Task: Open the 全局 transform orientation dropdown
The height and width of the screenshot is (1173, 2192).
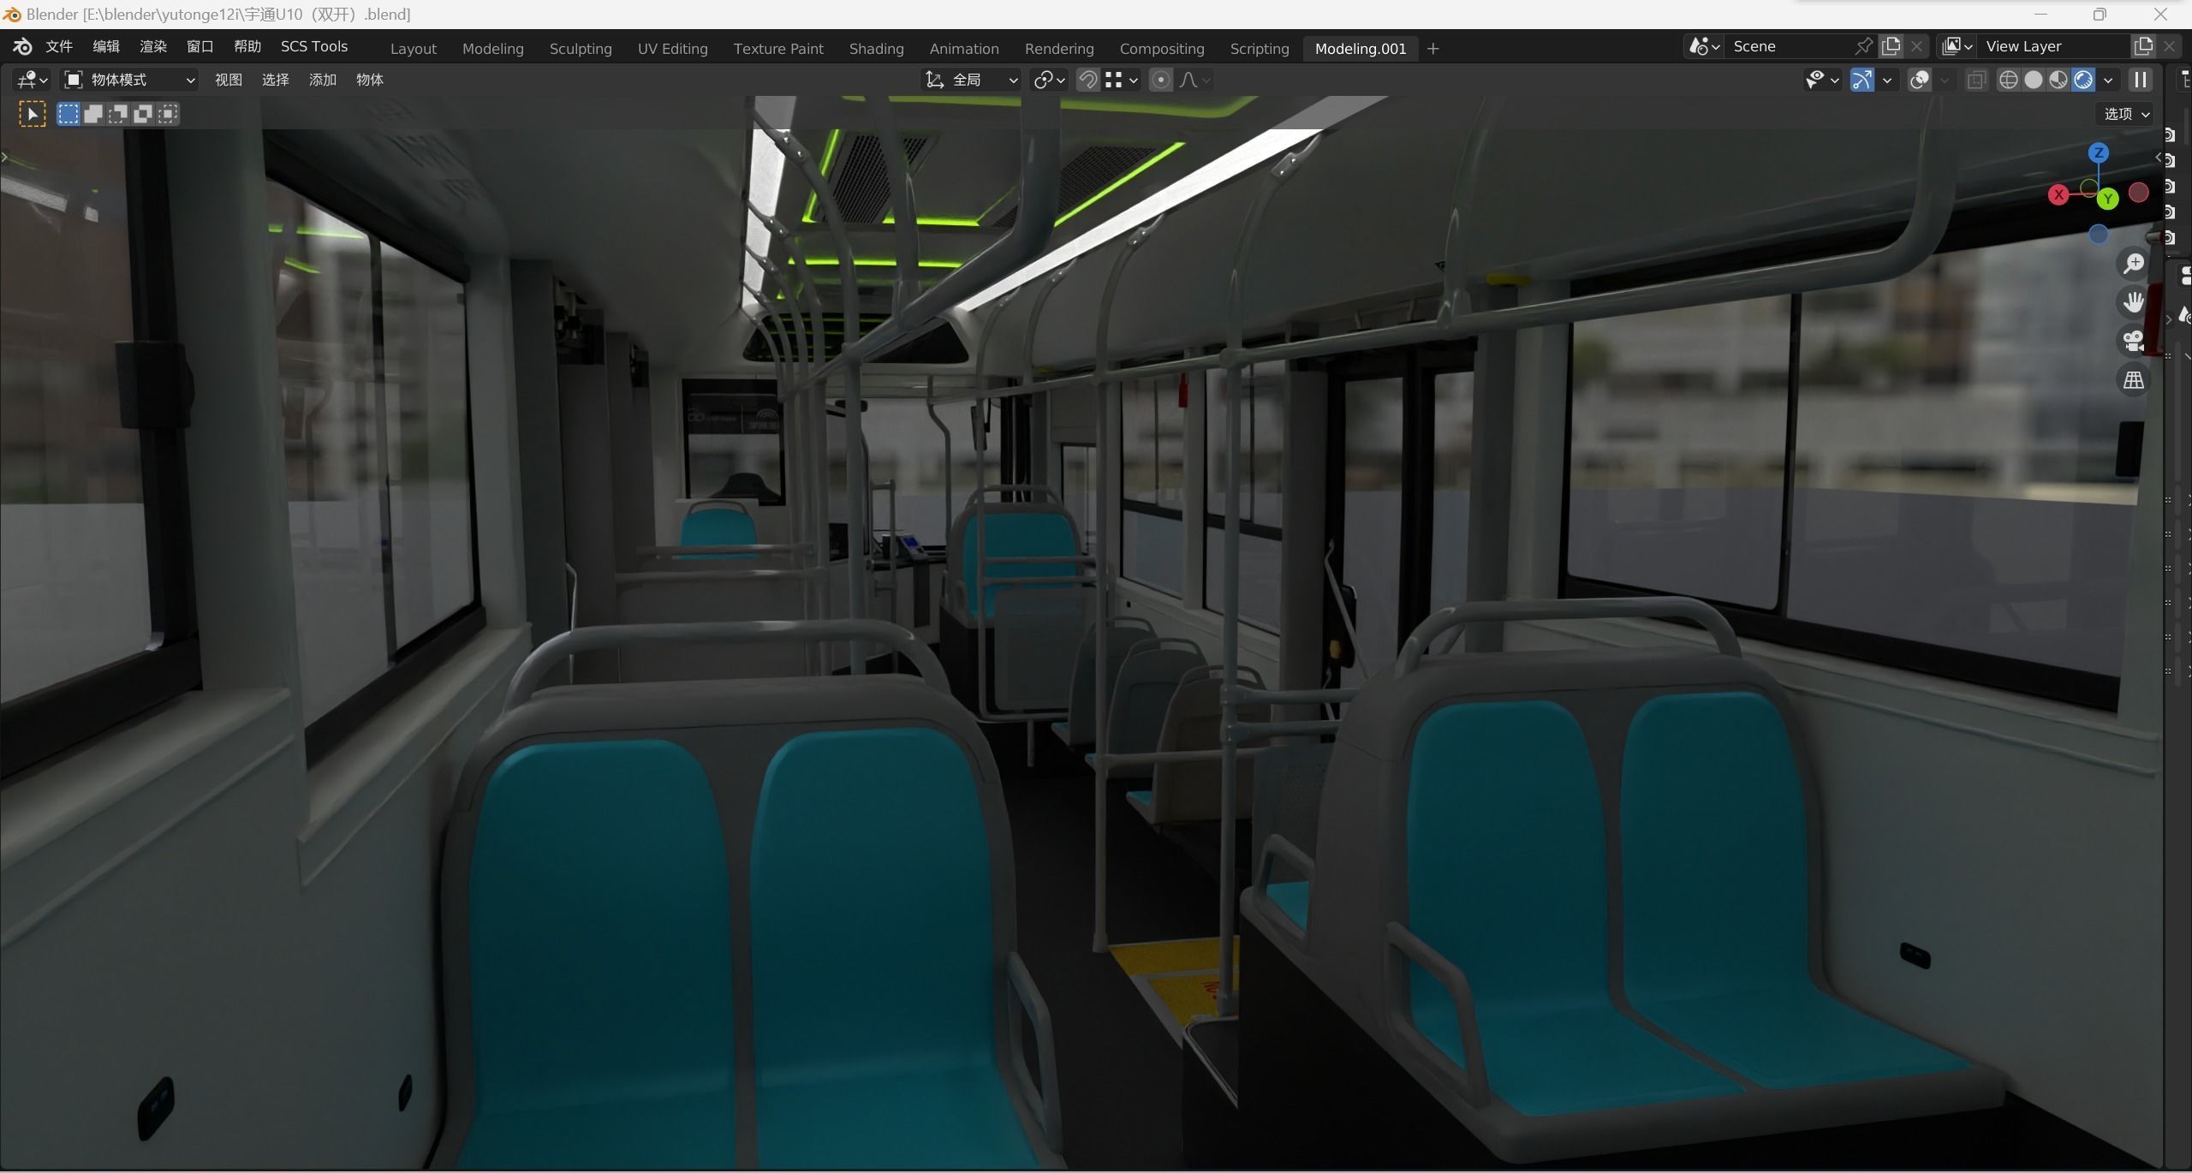Action: [971, 80]
